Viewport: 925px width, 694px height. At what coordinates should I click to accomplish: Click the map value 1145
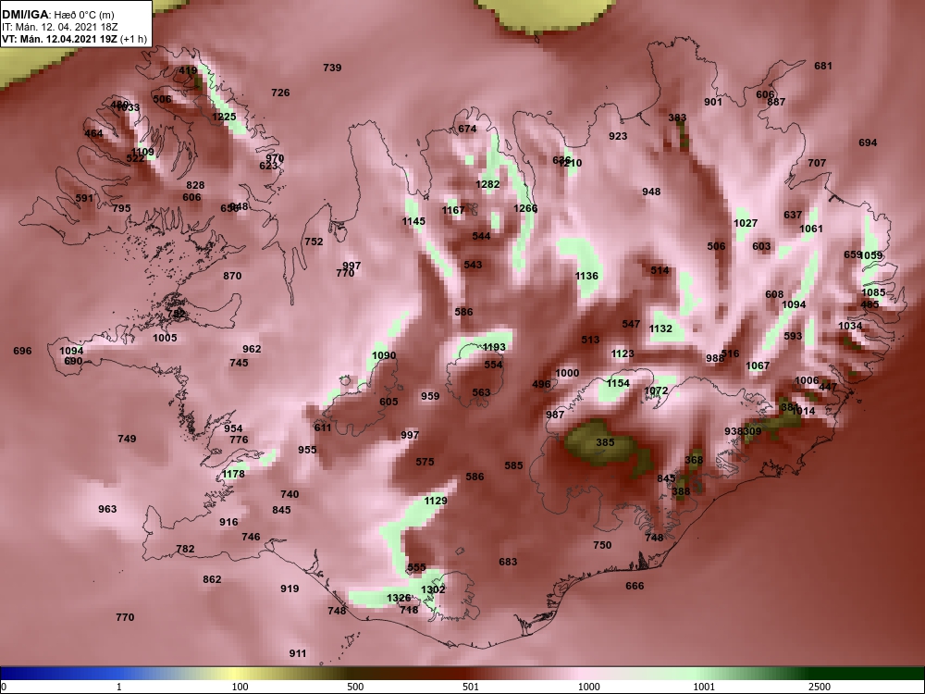(x=413, y=221)
